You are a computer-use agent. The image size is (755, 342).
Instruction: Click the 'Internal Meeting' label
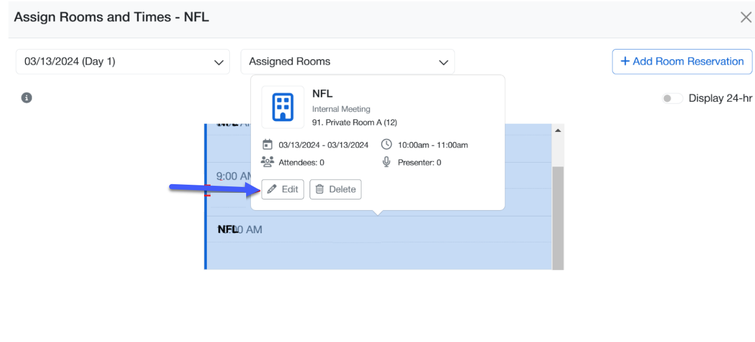tap(341, 109)
